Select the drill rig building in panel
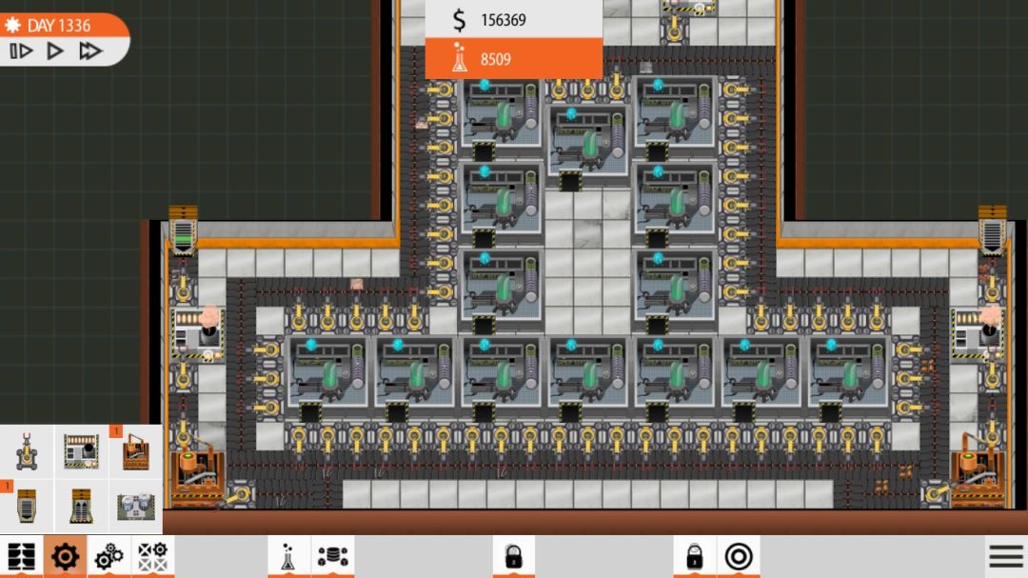This screenshot has height=578, width=1028. coord(26,449)
